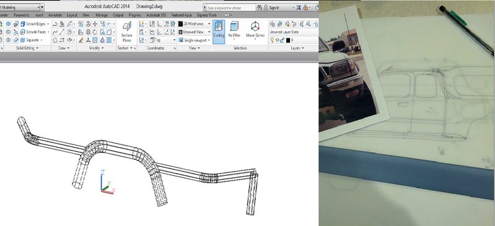Click the keyword or phrase search field
Viewport: 495px width, 226px height.
231,7
